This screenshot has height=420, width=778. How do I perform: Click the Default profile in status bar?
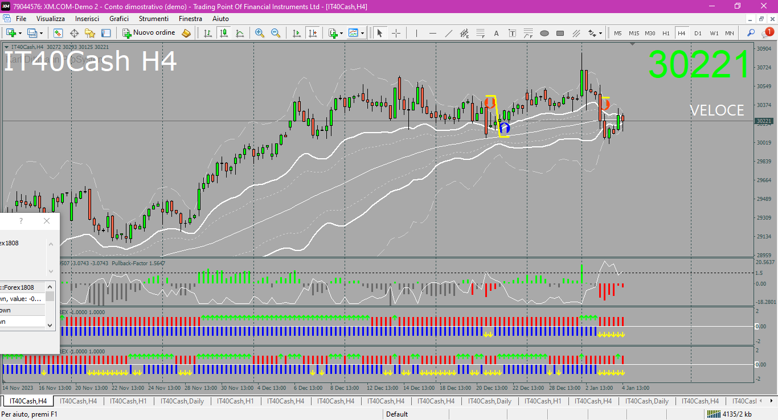point(397,414)
